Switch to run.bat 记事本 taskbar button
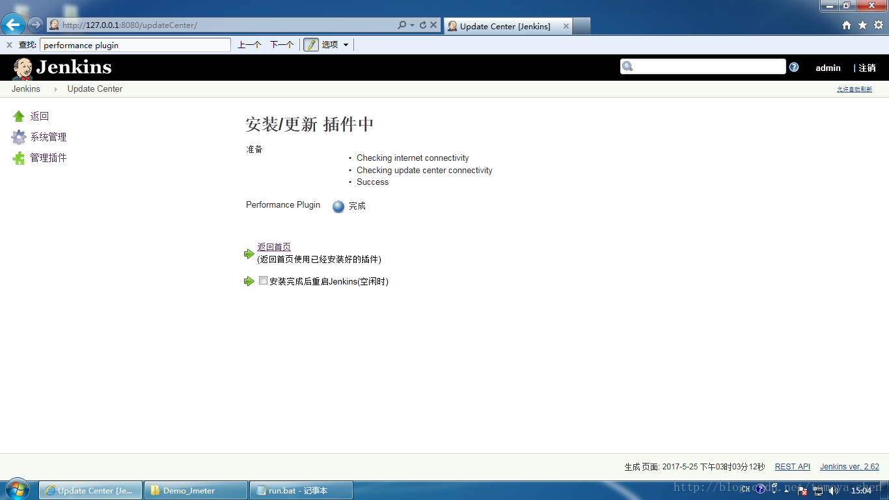 click(x=301, y=490)
